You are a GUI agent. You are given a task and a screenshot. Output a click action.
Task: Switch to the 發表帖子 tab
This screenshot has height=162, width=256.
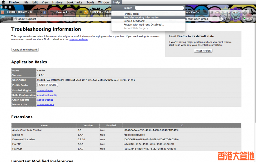20,12
